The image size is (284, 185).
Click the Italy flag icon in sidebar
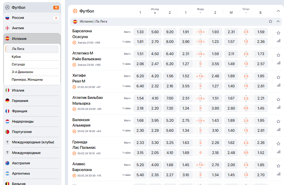(x=7, y=90)
